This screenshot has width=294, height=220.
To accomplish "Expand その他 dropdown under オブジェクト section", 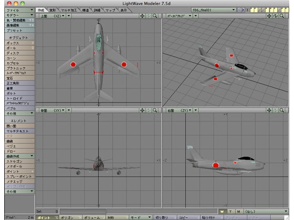I will click(19, 113).
